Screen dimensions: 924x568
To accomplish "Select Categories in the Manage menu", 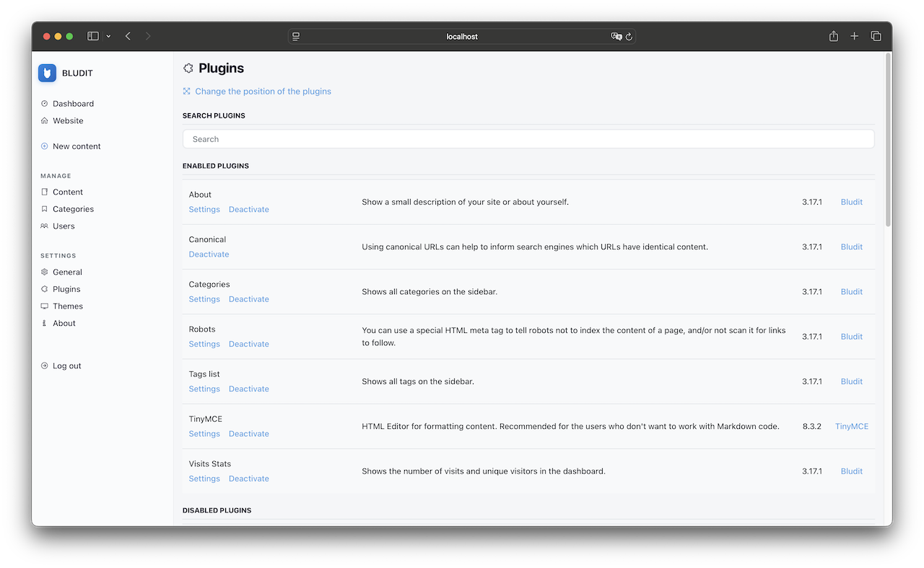I will tap(72, 208).
